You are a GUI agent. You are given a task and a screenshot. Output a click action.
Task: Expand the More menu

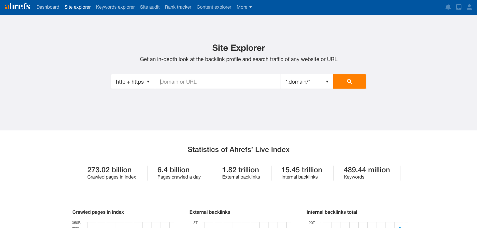[x=244, y=7]
